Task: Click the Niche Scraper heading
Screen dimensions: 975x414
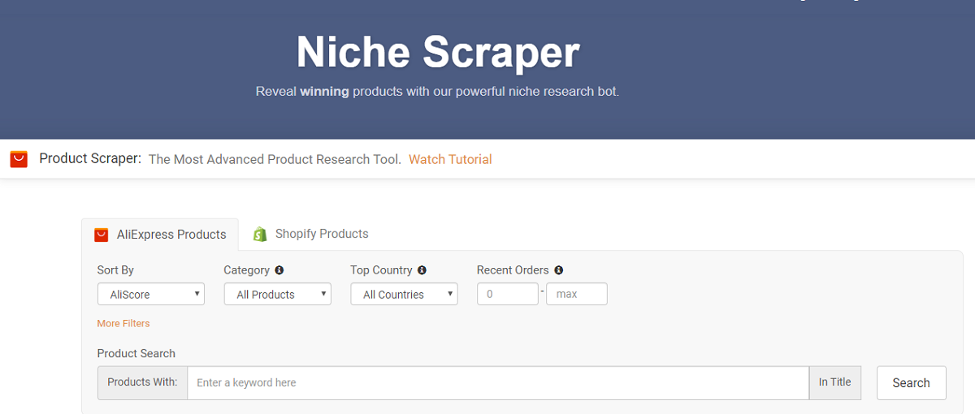Action: (x=438, y=52)
